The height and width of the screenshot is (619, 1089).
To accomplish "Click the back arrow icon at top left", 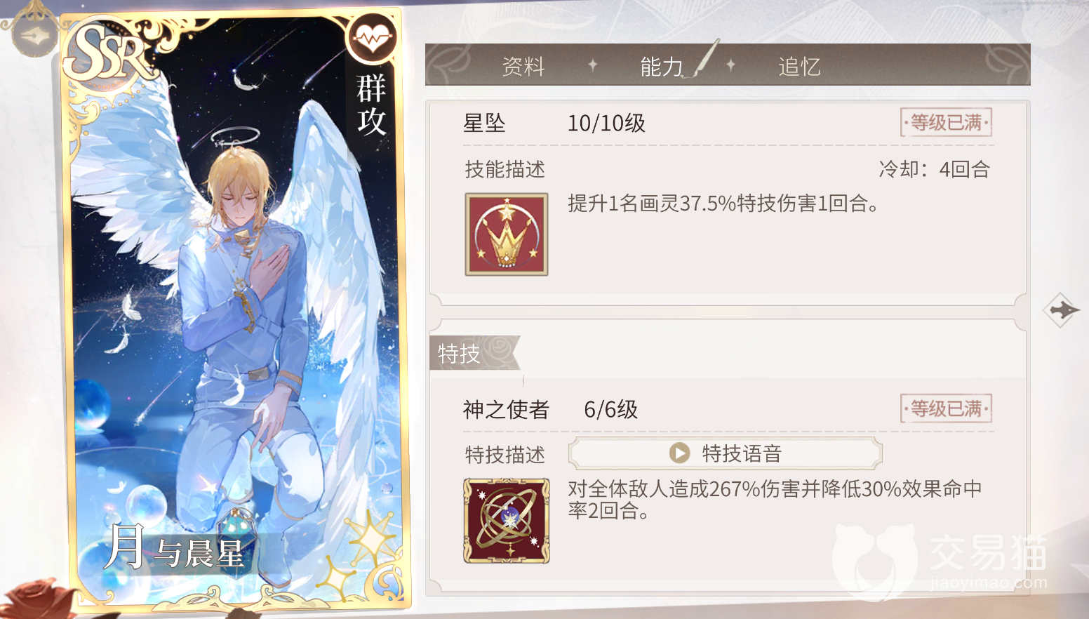I will pos(34,34).
